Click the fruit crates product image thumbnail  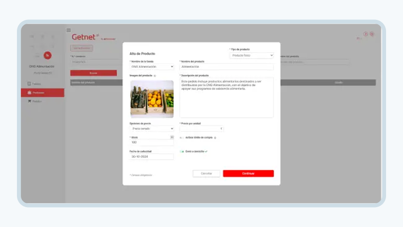(152, 99)
